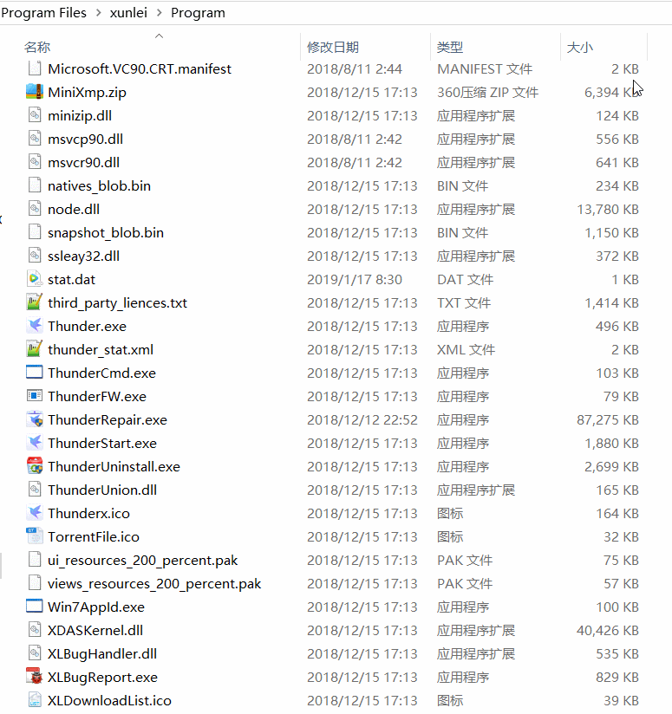Click the 13,780 KB size value
672x714 pixels.
[x=608, y=209]
